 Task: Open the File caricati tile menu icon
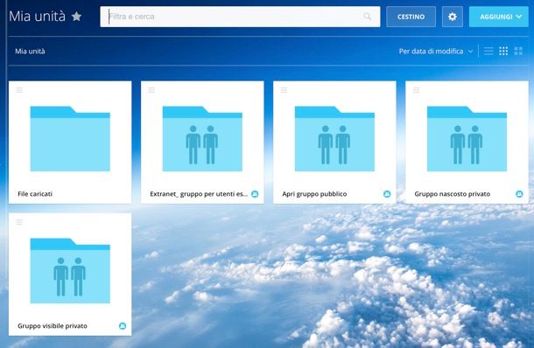[x=19, y=90]
